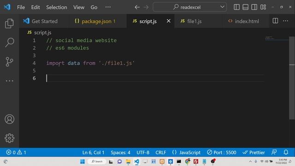The image size is (295, 166).
Task: Open the Edit menu
Action: pyautogui.click(x=35, y=7)
